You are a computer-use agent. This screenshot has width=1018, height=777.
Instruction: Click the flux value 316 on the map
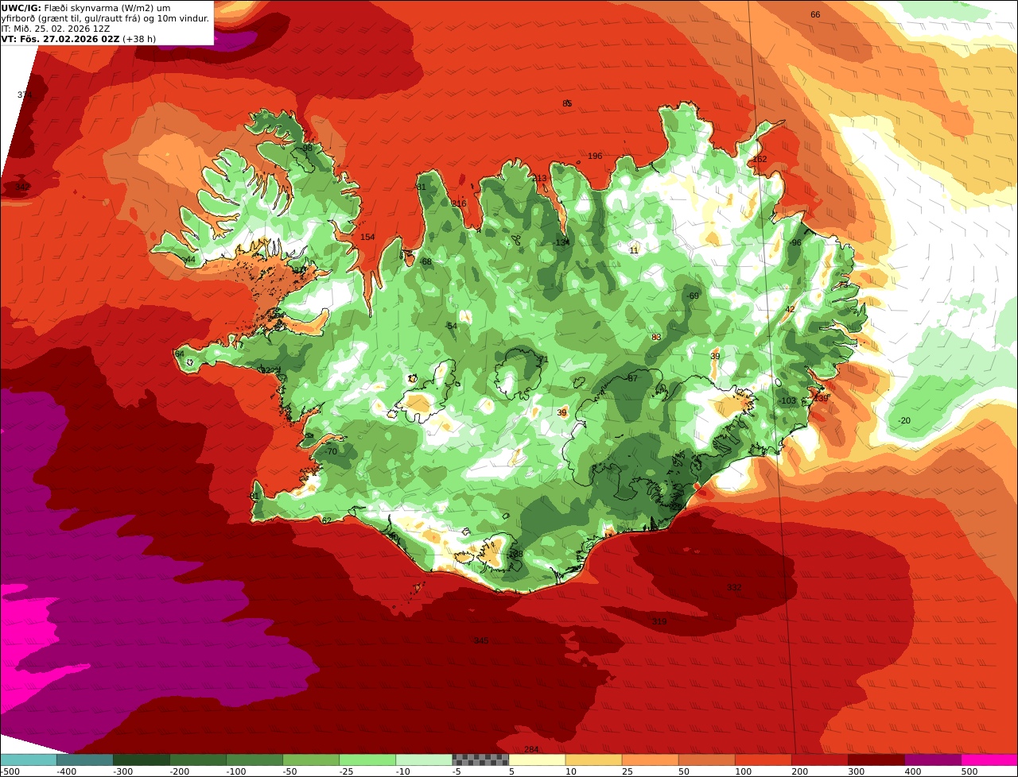pos(459,203)
